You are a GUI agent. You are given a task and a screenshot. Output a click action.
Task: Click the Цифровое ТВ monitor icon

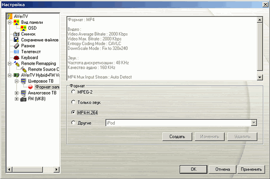(x=23, y=81)
